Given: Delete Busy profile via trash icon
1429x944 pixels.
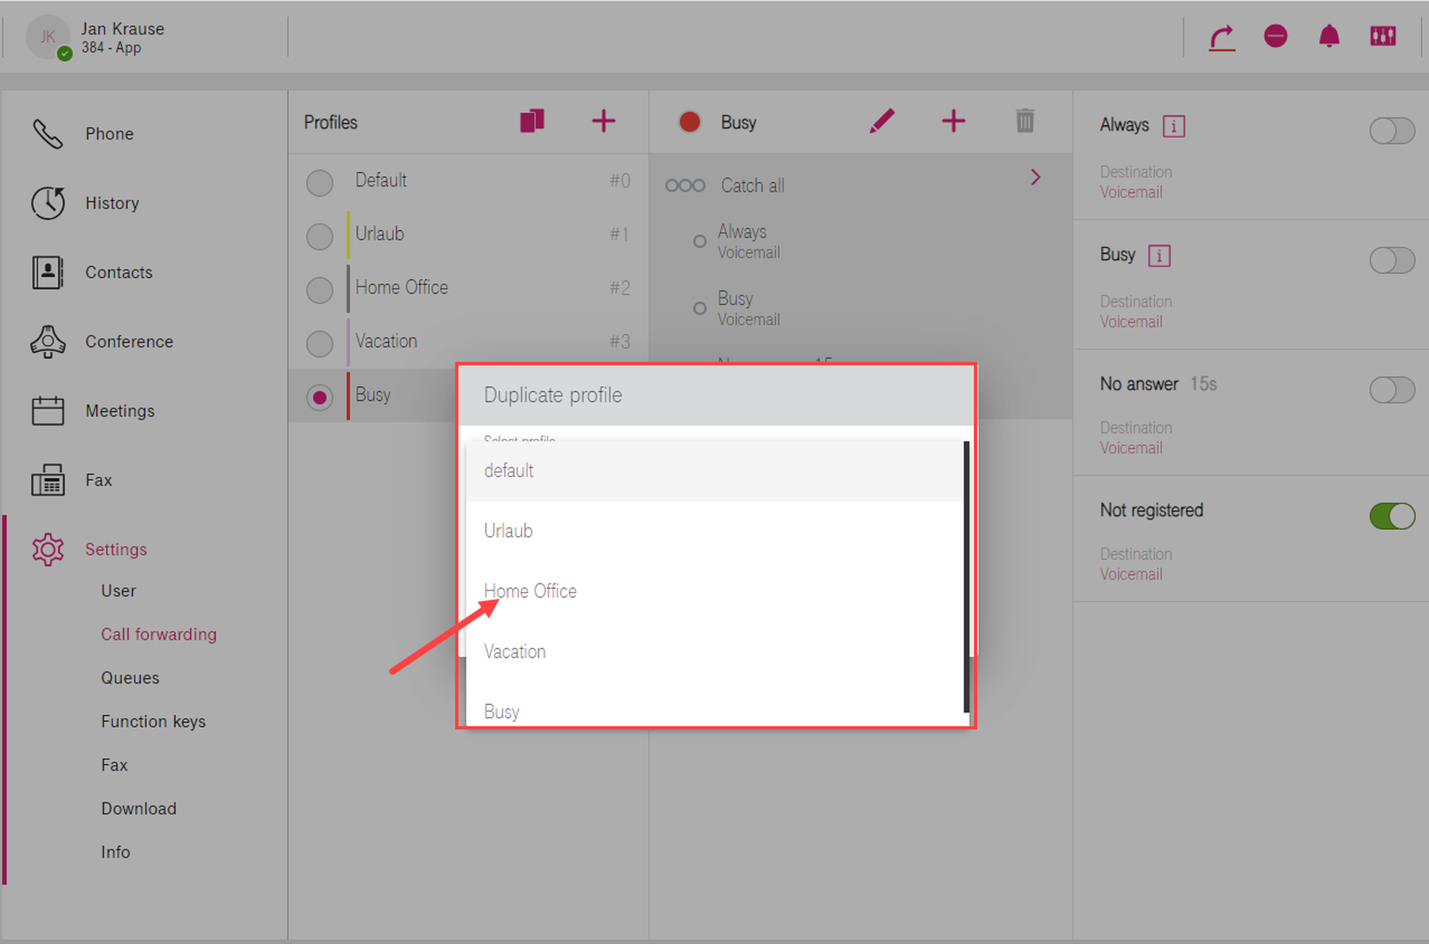Looking at the screenshot, I should pyautogui.click(x=1025, y=121).
